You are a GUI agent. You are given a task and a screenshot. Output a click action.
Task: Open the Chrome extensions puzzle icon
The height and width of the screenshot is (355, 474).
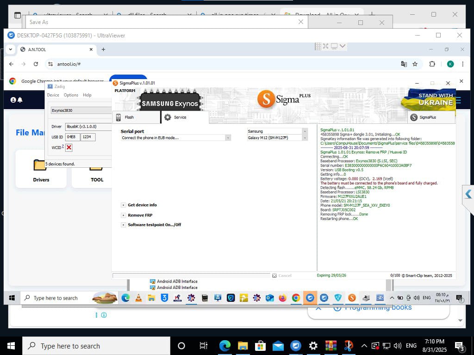click(x=432, y=64)
